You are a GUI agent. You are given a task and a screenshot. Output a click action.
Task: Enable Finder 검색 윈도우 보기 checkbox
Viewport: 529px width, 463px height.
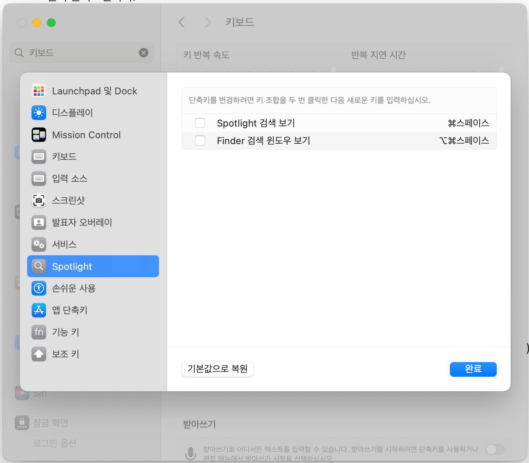pos(200,140)
